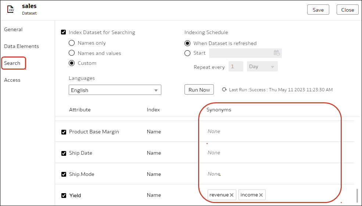Remove the revenue synonym tag

232,195
